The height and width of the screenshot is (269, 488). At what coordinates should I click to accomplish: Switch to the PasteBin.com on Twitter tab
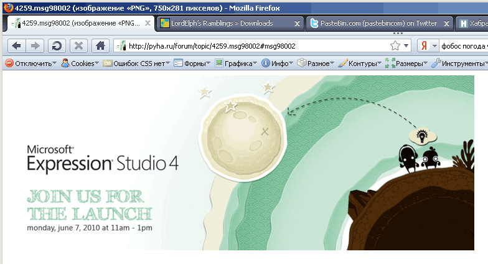pyautogui.click(x=373, y=24)
